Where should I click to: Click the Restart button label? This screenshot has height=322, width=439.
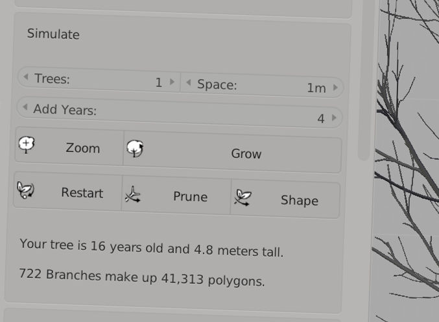(82, 193)
